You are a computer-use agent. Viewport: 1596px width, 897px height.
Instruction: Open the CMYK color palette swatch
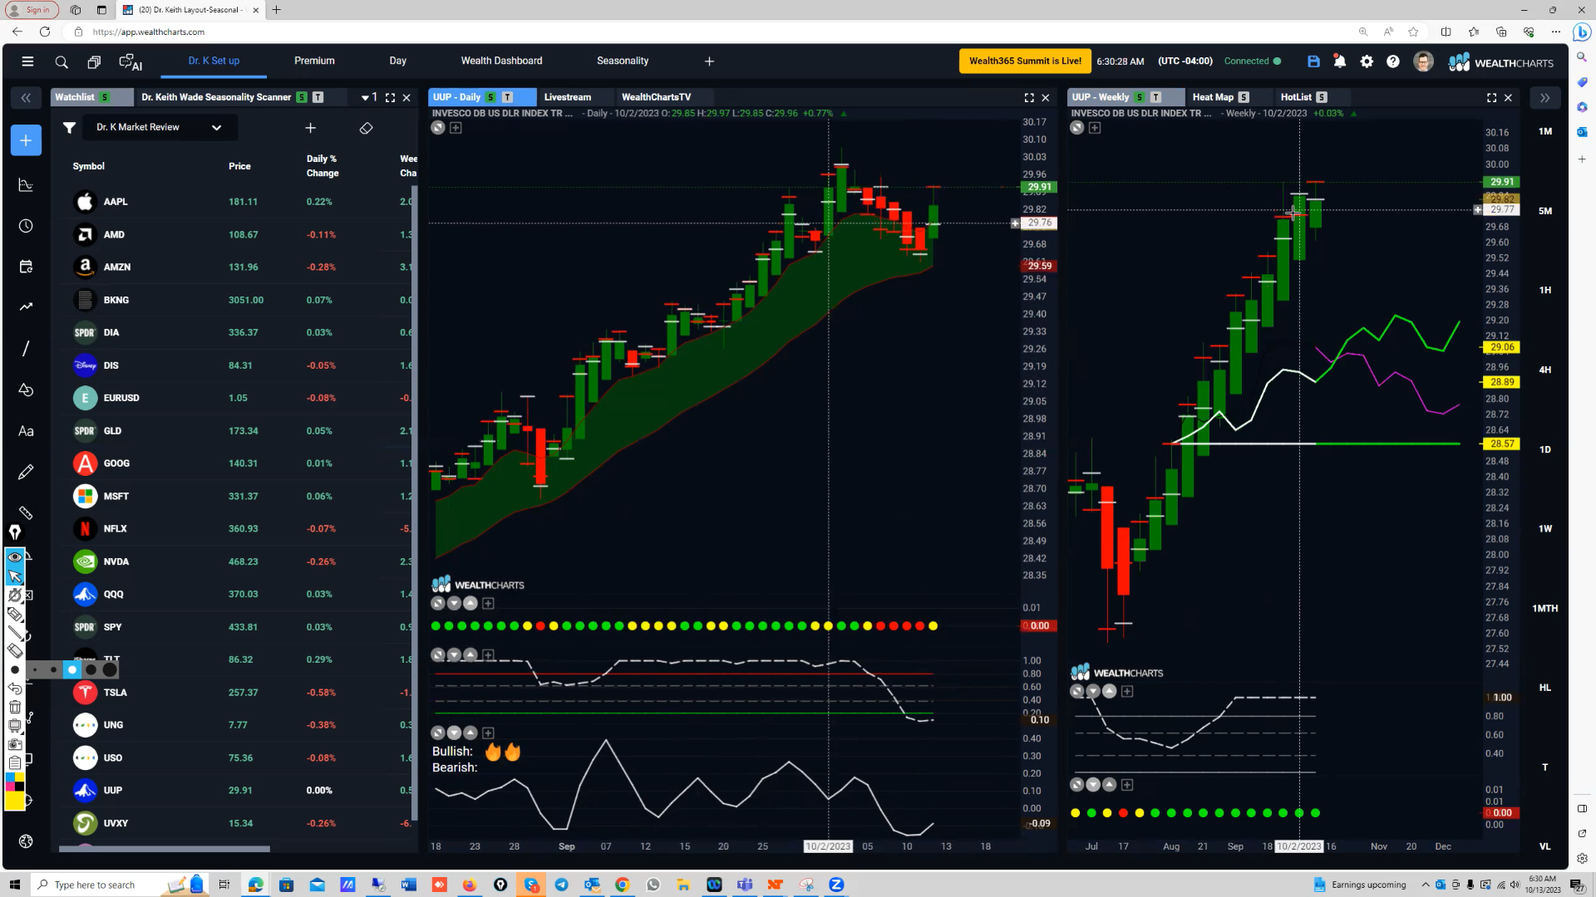[x=15, y=782]
